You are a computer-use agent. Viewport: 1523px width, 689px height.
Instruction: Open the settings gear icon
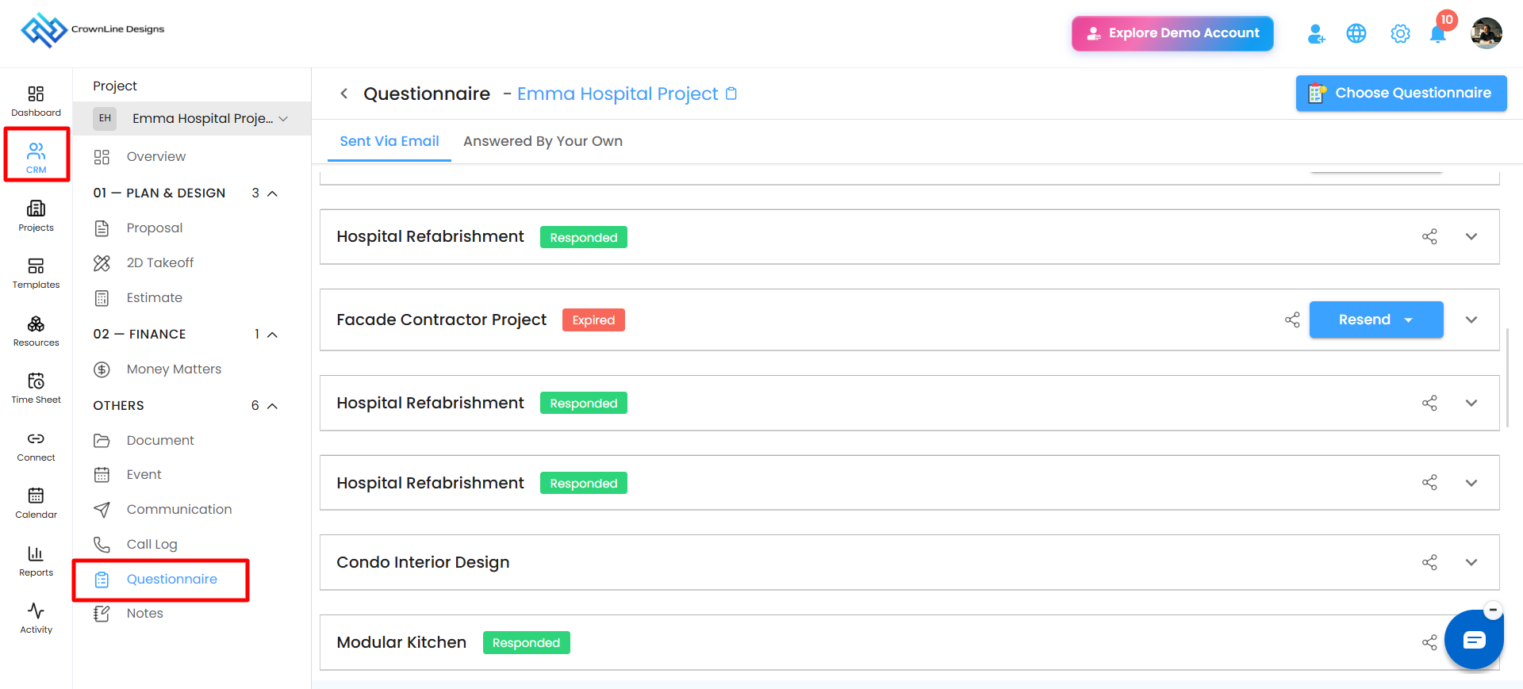(1400, 34)
